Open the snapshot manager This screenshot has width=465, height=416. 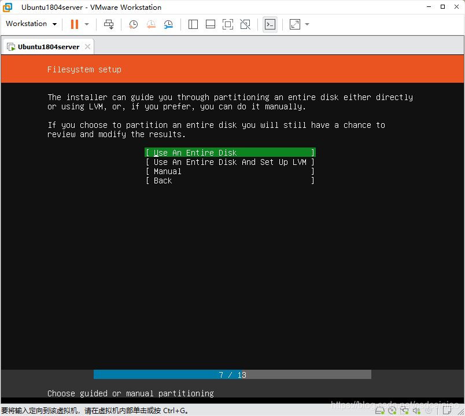click(168, 24)
